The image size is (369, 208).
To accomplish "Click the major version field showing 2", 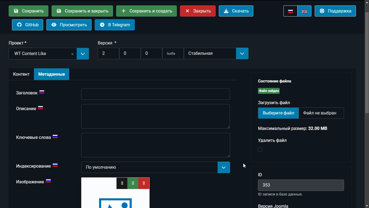I will 108,53.
